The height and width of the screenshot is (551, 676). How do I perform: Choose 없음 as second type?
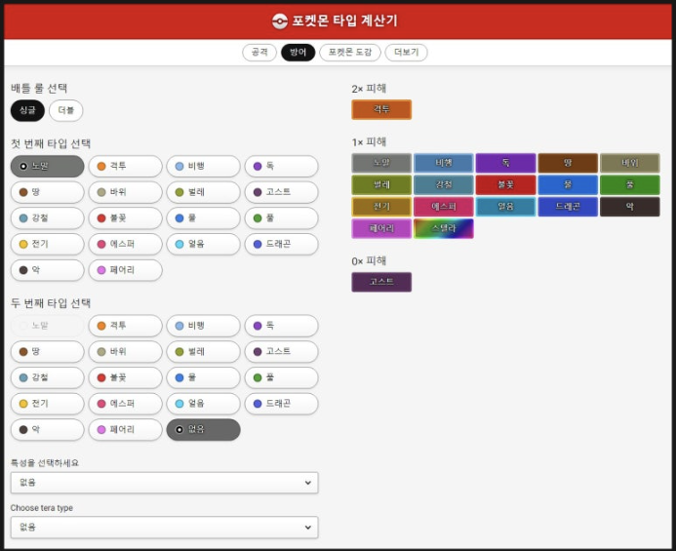tap(204, 430)
